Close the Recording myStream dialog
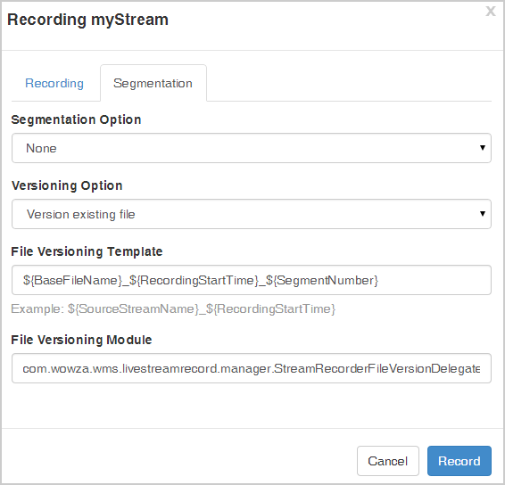The height and width of the screenshot is (485, 505). (x=491, y=12)
